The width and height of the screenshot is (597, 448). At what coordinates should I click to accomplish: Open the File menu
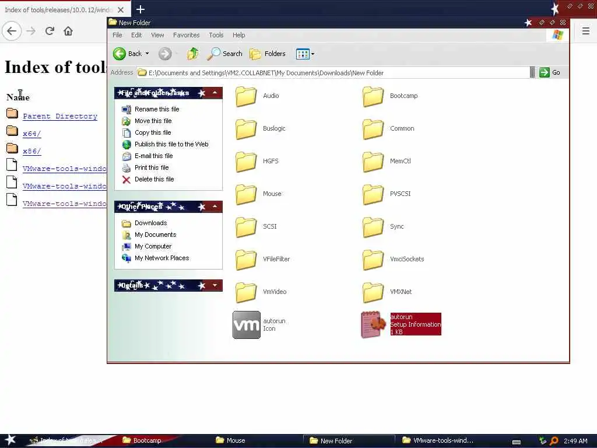[117, 35]
